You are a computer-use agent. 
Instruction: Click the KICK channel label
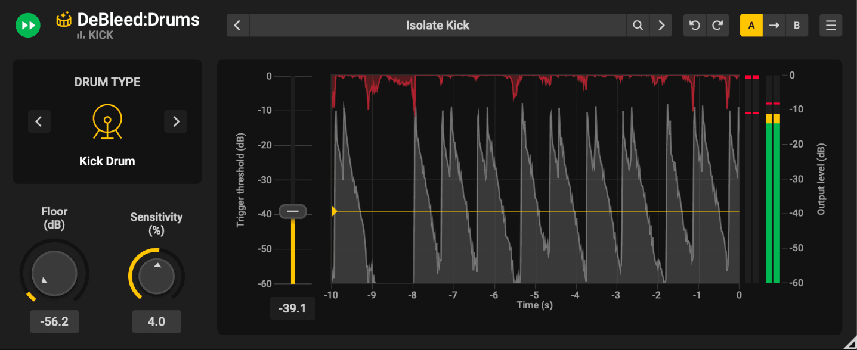[101, 36]
